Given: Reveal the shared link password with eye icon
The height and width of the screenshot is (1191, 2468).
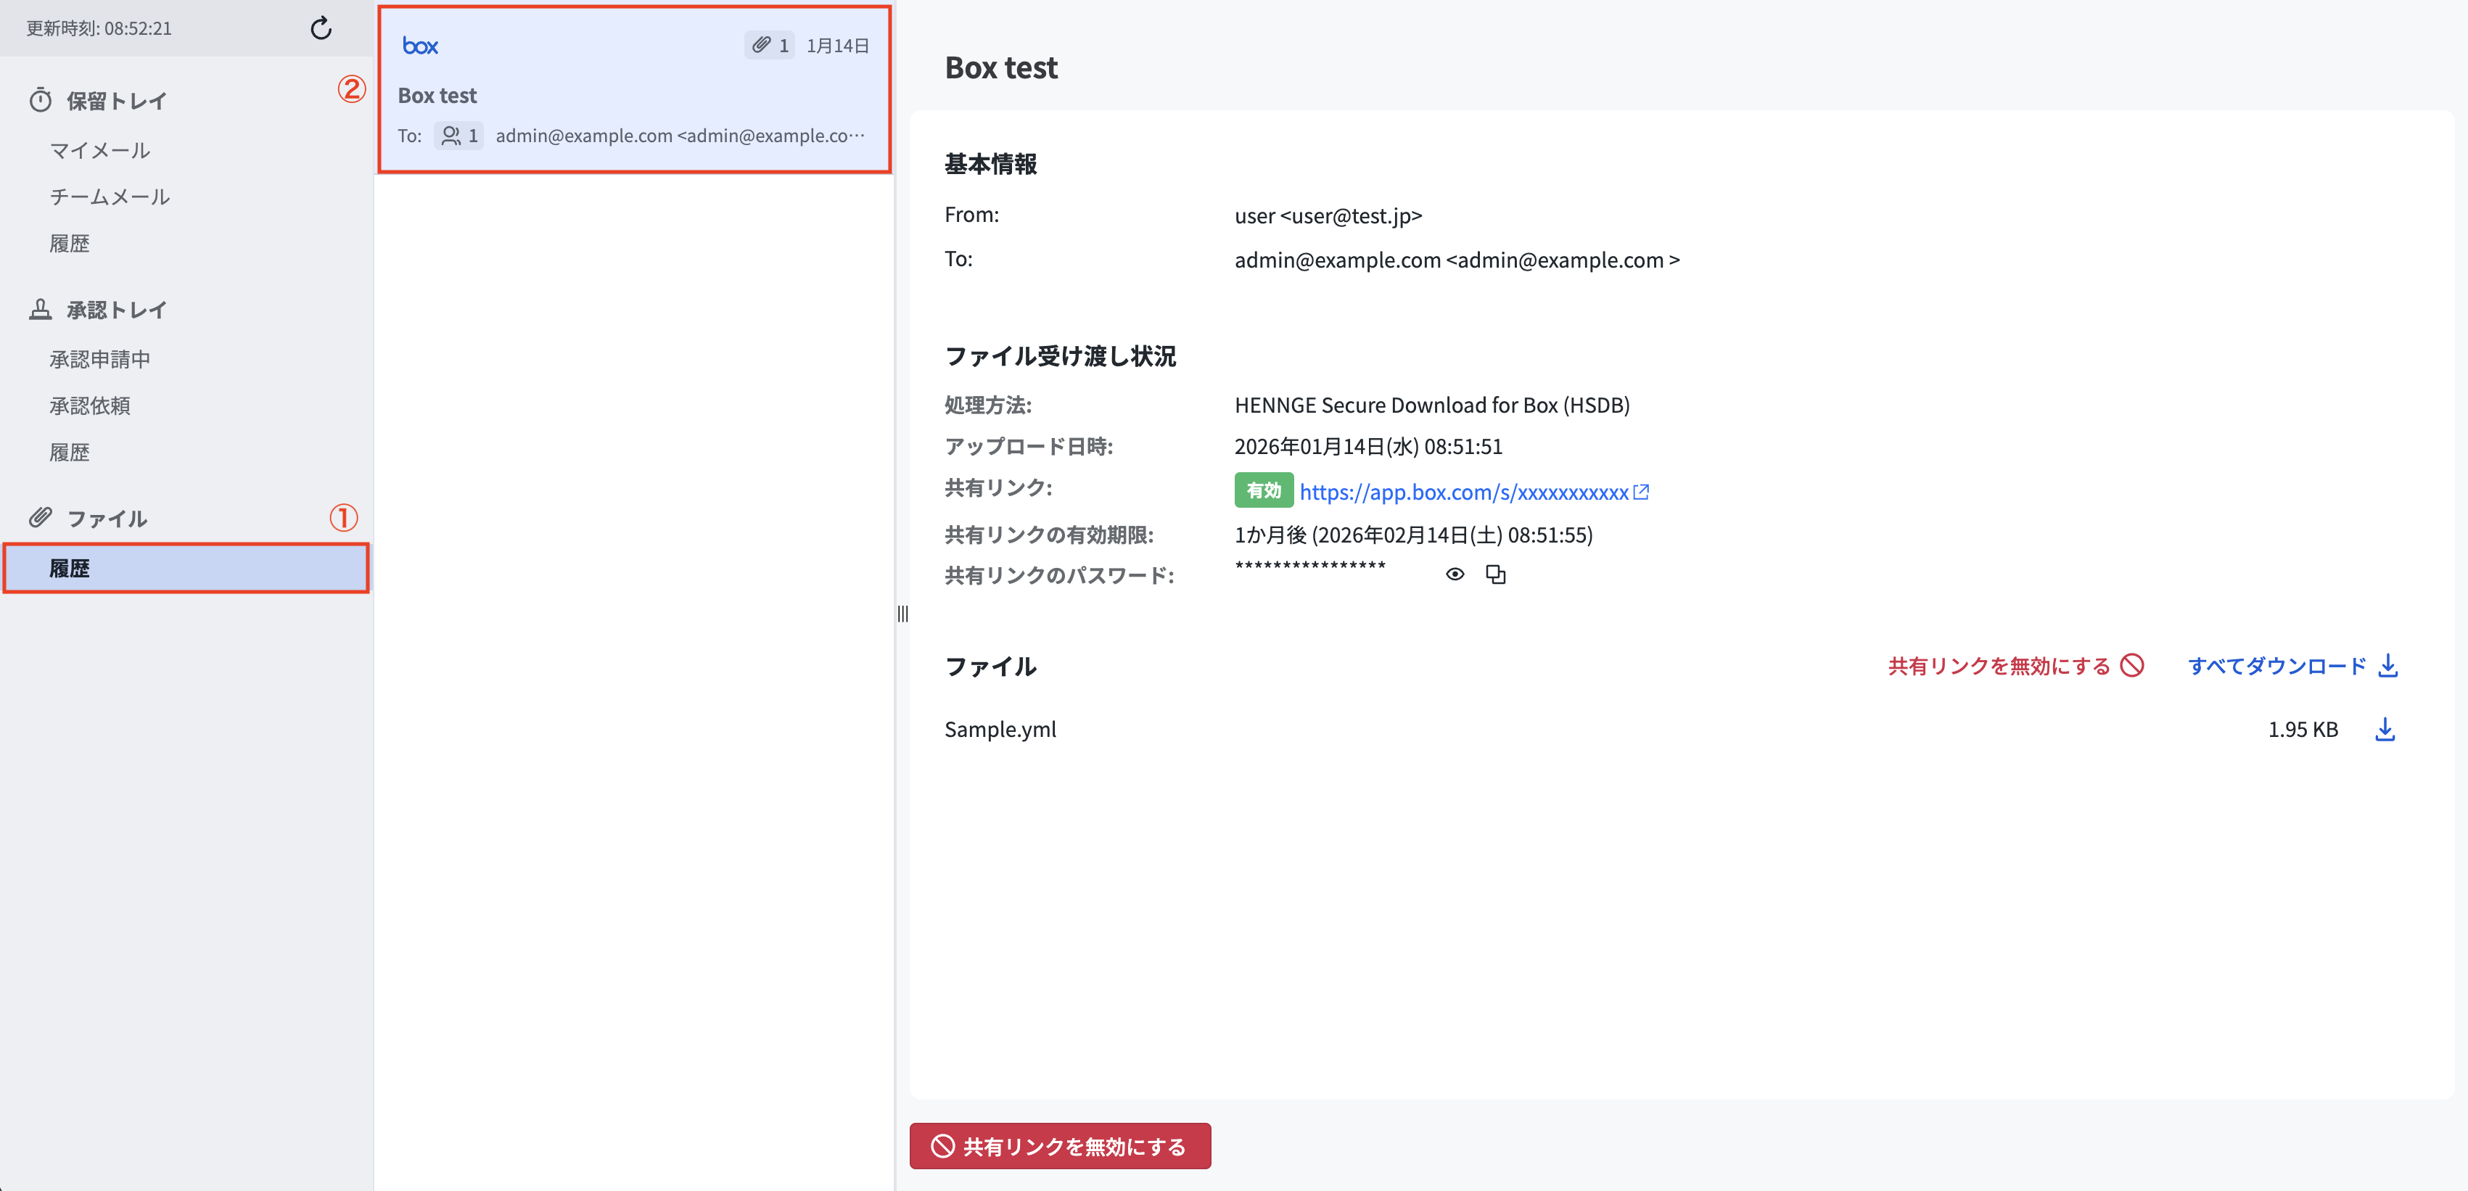Looking at the screenshot, I should click(x=1455, y=574).
